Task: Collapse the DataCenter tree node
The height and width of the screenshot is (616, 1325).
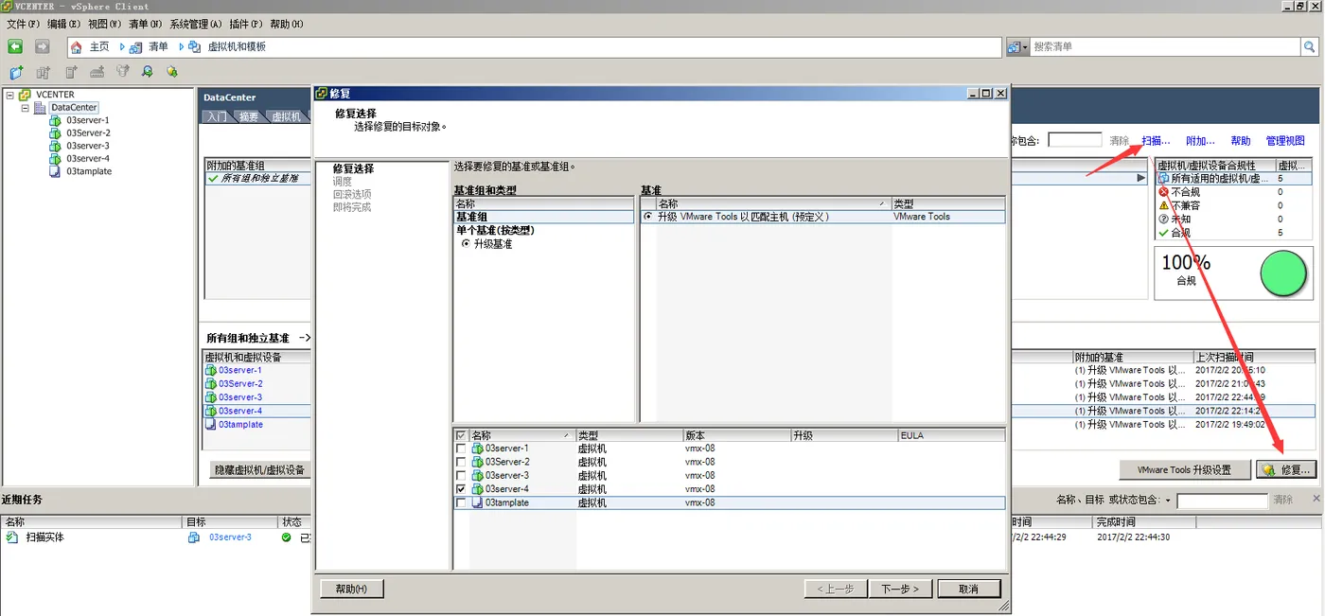Action: [x=26, y=108]
